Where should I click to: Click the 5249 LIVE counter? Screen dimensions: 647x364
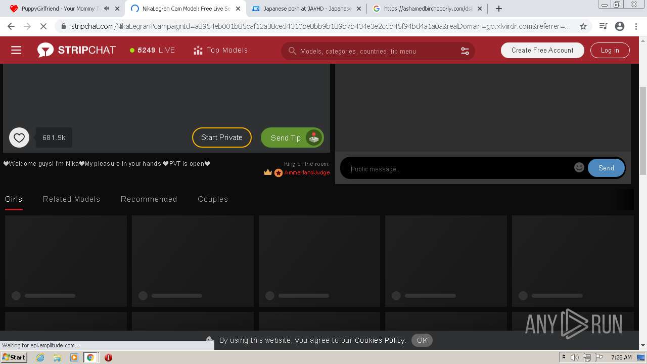pyautogui.click(x=152, y=50)
